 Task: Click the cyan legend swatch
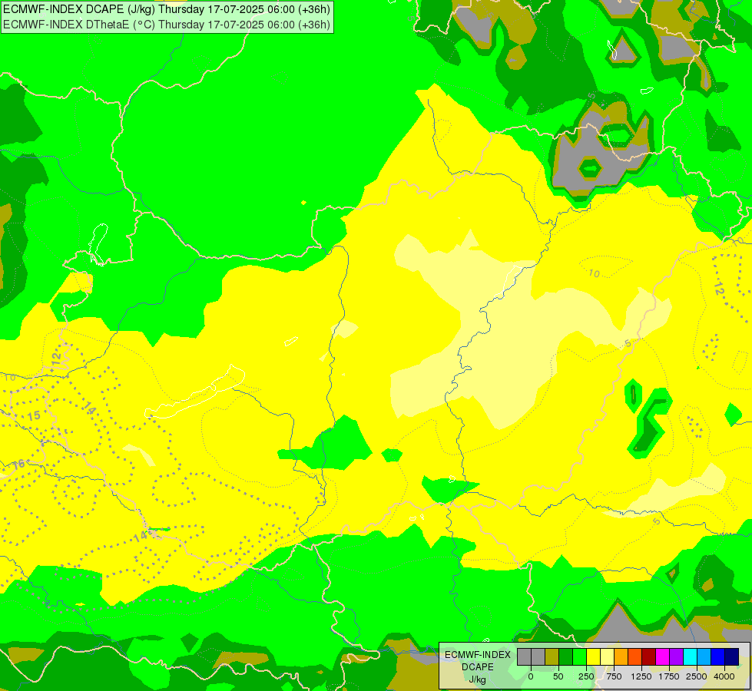point(690,657)
